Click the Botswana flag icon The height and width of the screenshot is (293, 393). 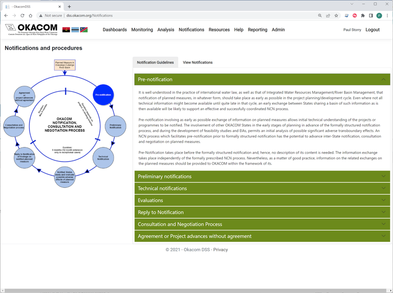click(x=75, y=30)
